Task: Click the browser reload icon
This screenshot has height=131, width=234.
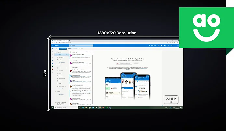Action: coord(57,43)
